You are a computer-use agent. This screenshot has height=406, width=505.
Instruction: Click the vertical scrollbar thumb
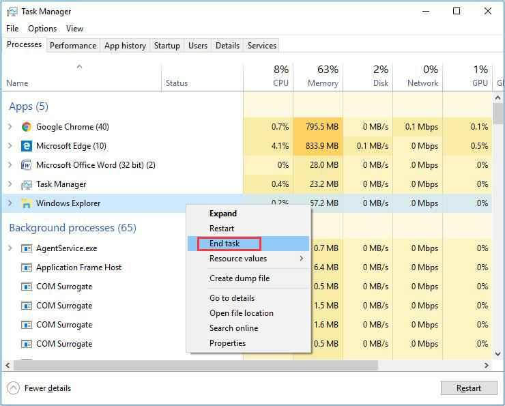[498, 113]
